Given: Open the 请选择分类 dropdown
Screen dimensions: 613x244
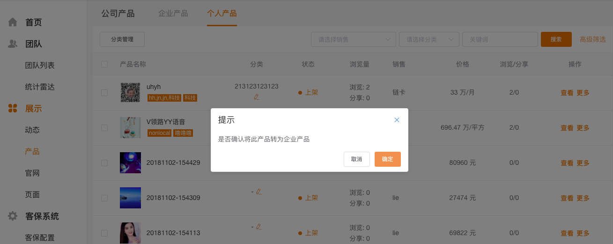Looking at the screenshot, I should tap(429, 39).
